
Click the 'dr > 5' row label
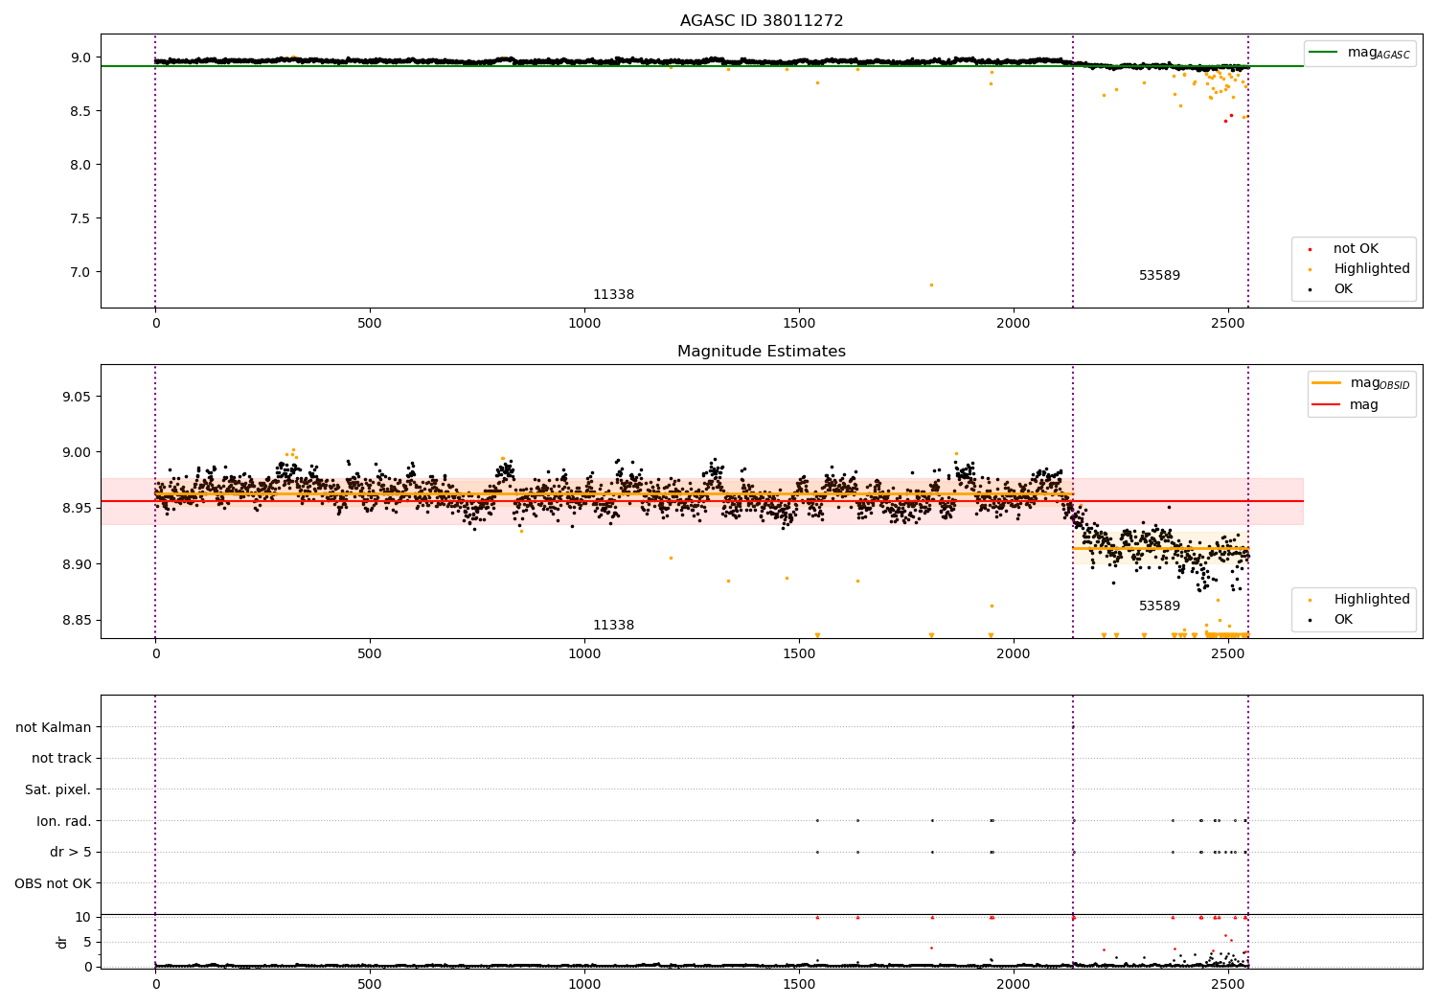pyautogui.click(x=71, y=852)
